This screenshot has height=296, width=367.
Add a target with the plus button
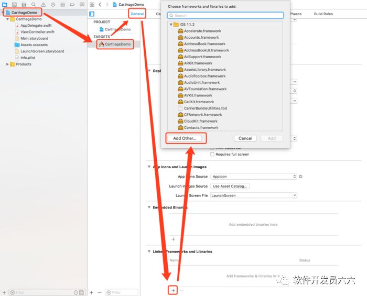92,292
